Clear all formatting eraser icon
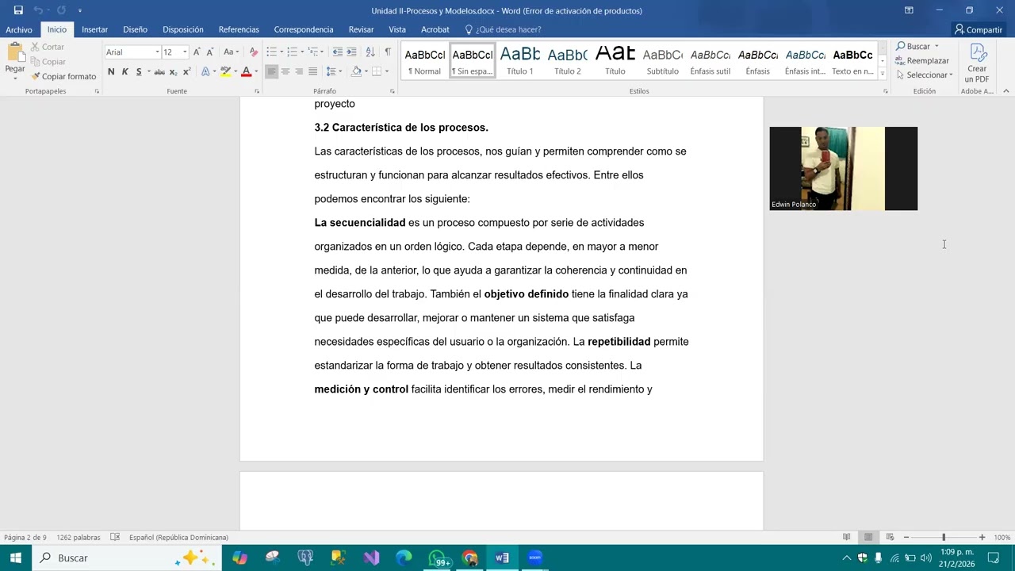 tap(253, 52)
